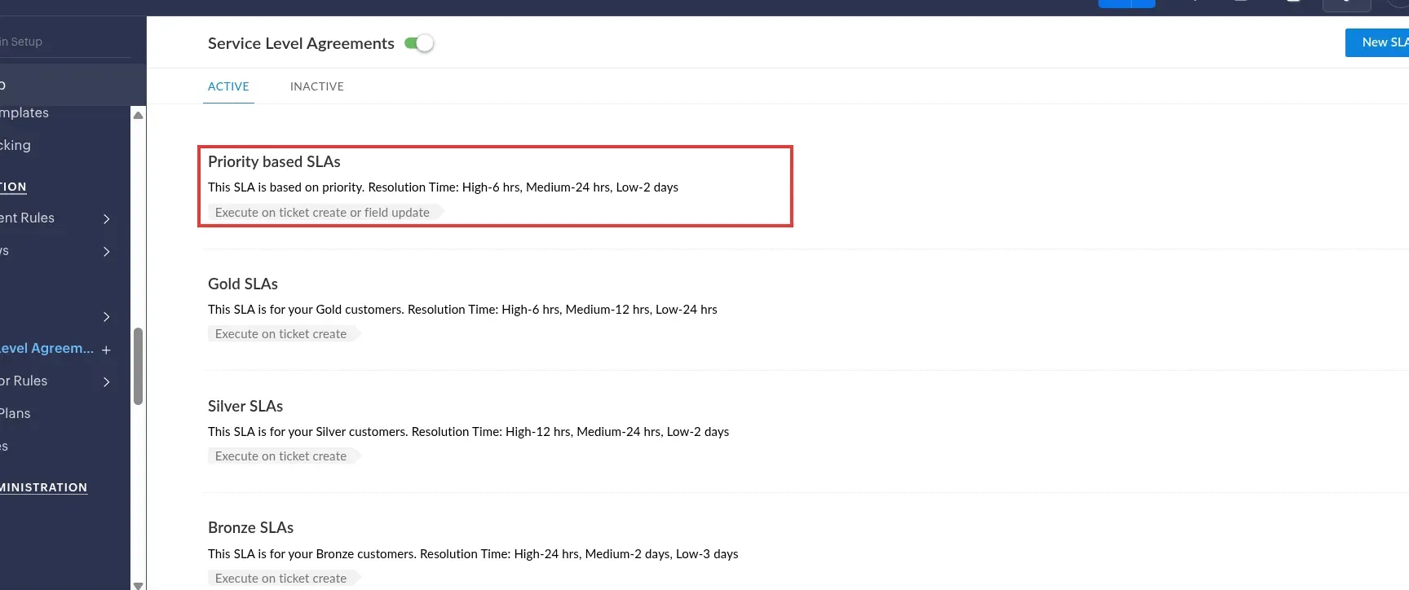Expand the chevron next to the truncated 'vs' item

point(106,251)
